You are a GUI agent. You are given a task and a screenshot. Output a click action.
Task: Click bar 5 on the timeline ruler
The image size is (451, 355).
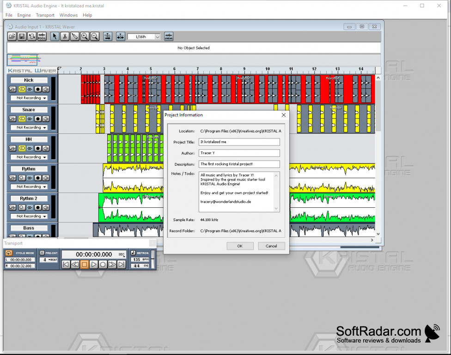click(x=151, y=69)
